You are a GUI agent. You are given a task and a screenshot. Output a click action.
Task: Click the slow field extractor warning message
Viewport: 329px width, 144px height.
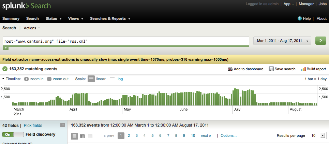pyautogui.click(x=115, y=60)
